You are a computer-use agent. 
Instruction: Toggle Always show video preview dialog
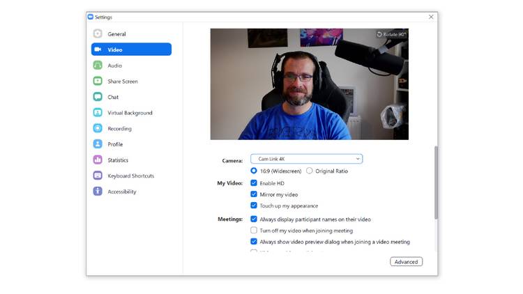tap(254, 242)
